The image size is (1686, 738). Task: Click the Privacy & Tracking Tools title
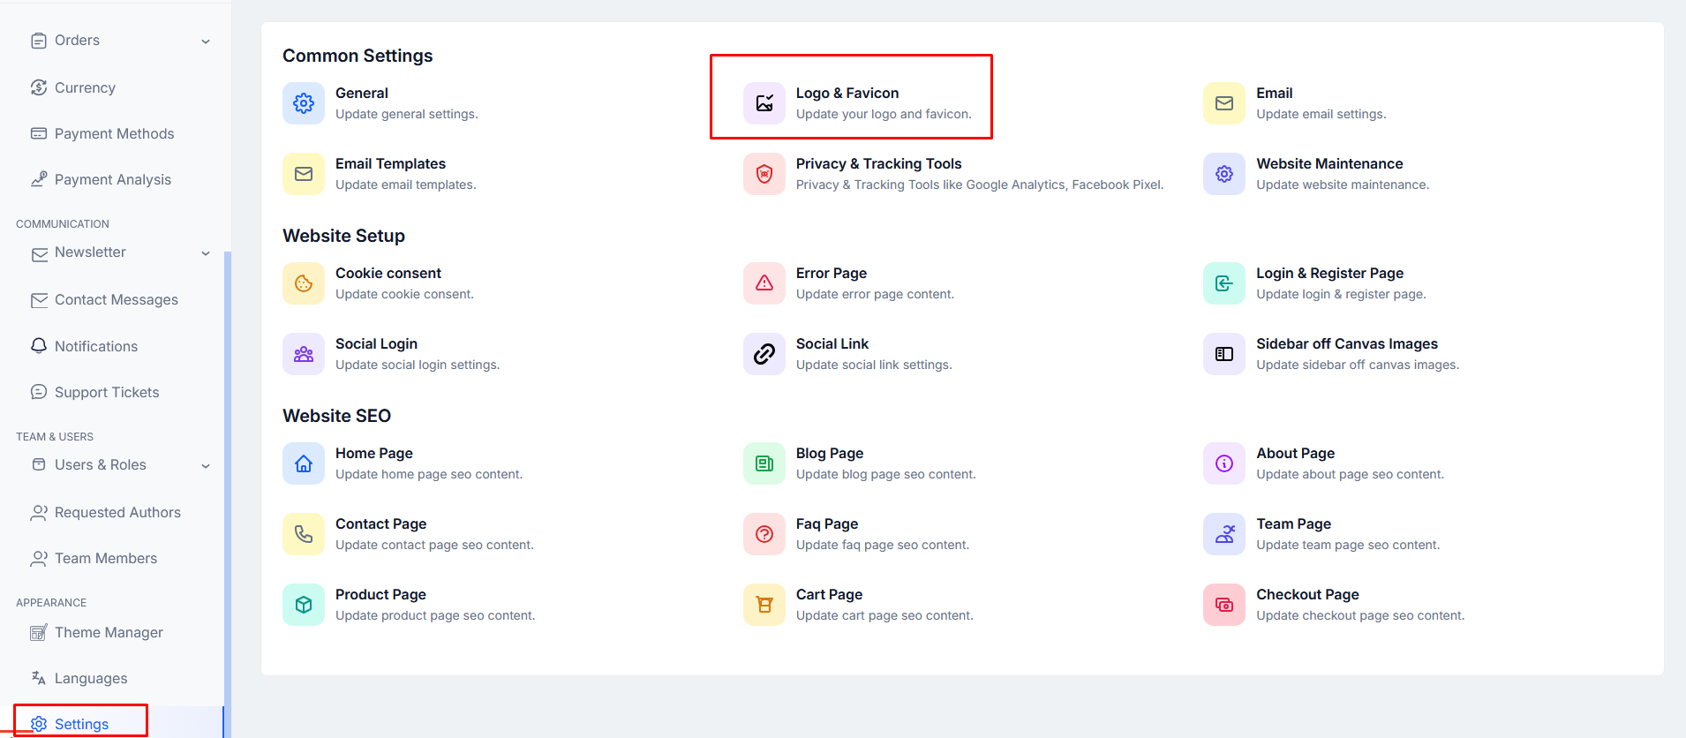pos(878,163)
